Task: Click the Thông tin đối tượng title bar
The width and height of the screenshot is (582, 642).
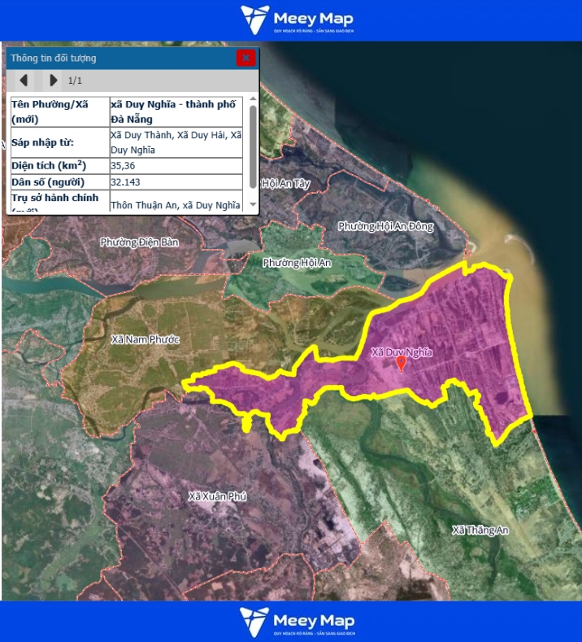Action: coord(122,58)
